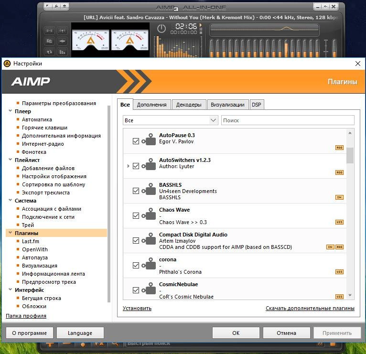Collapse the Плагины tree section arrow

pos(10,233)
